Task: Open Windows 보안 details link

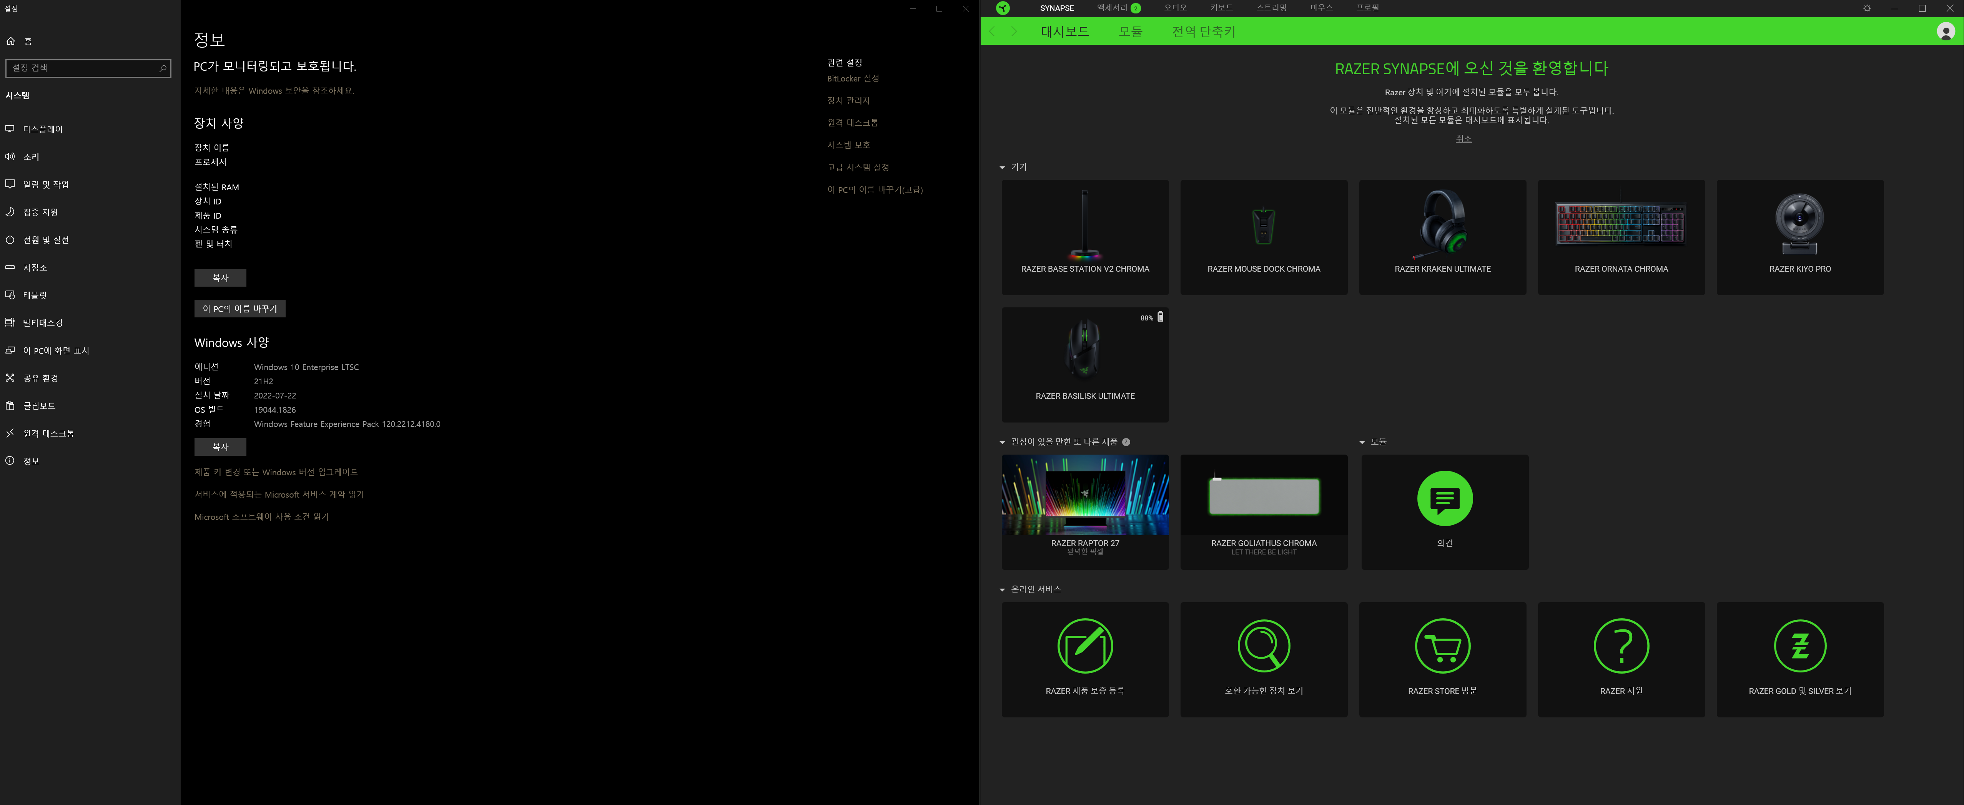Action: [x=274, y=91]
